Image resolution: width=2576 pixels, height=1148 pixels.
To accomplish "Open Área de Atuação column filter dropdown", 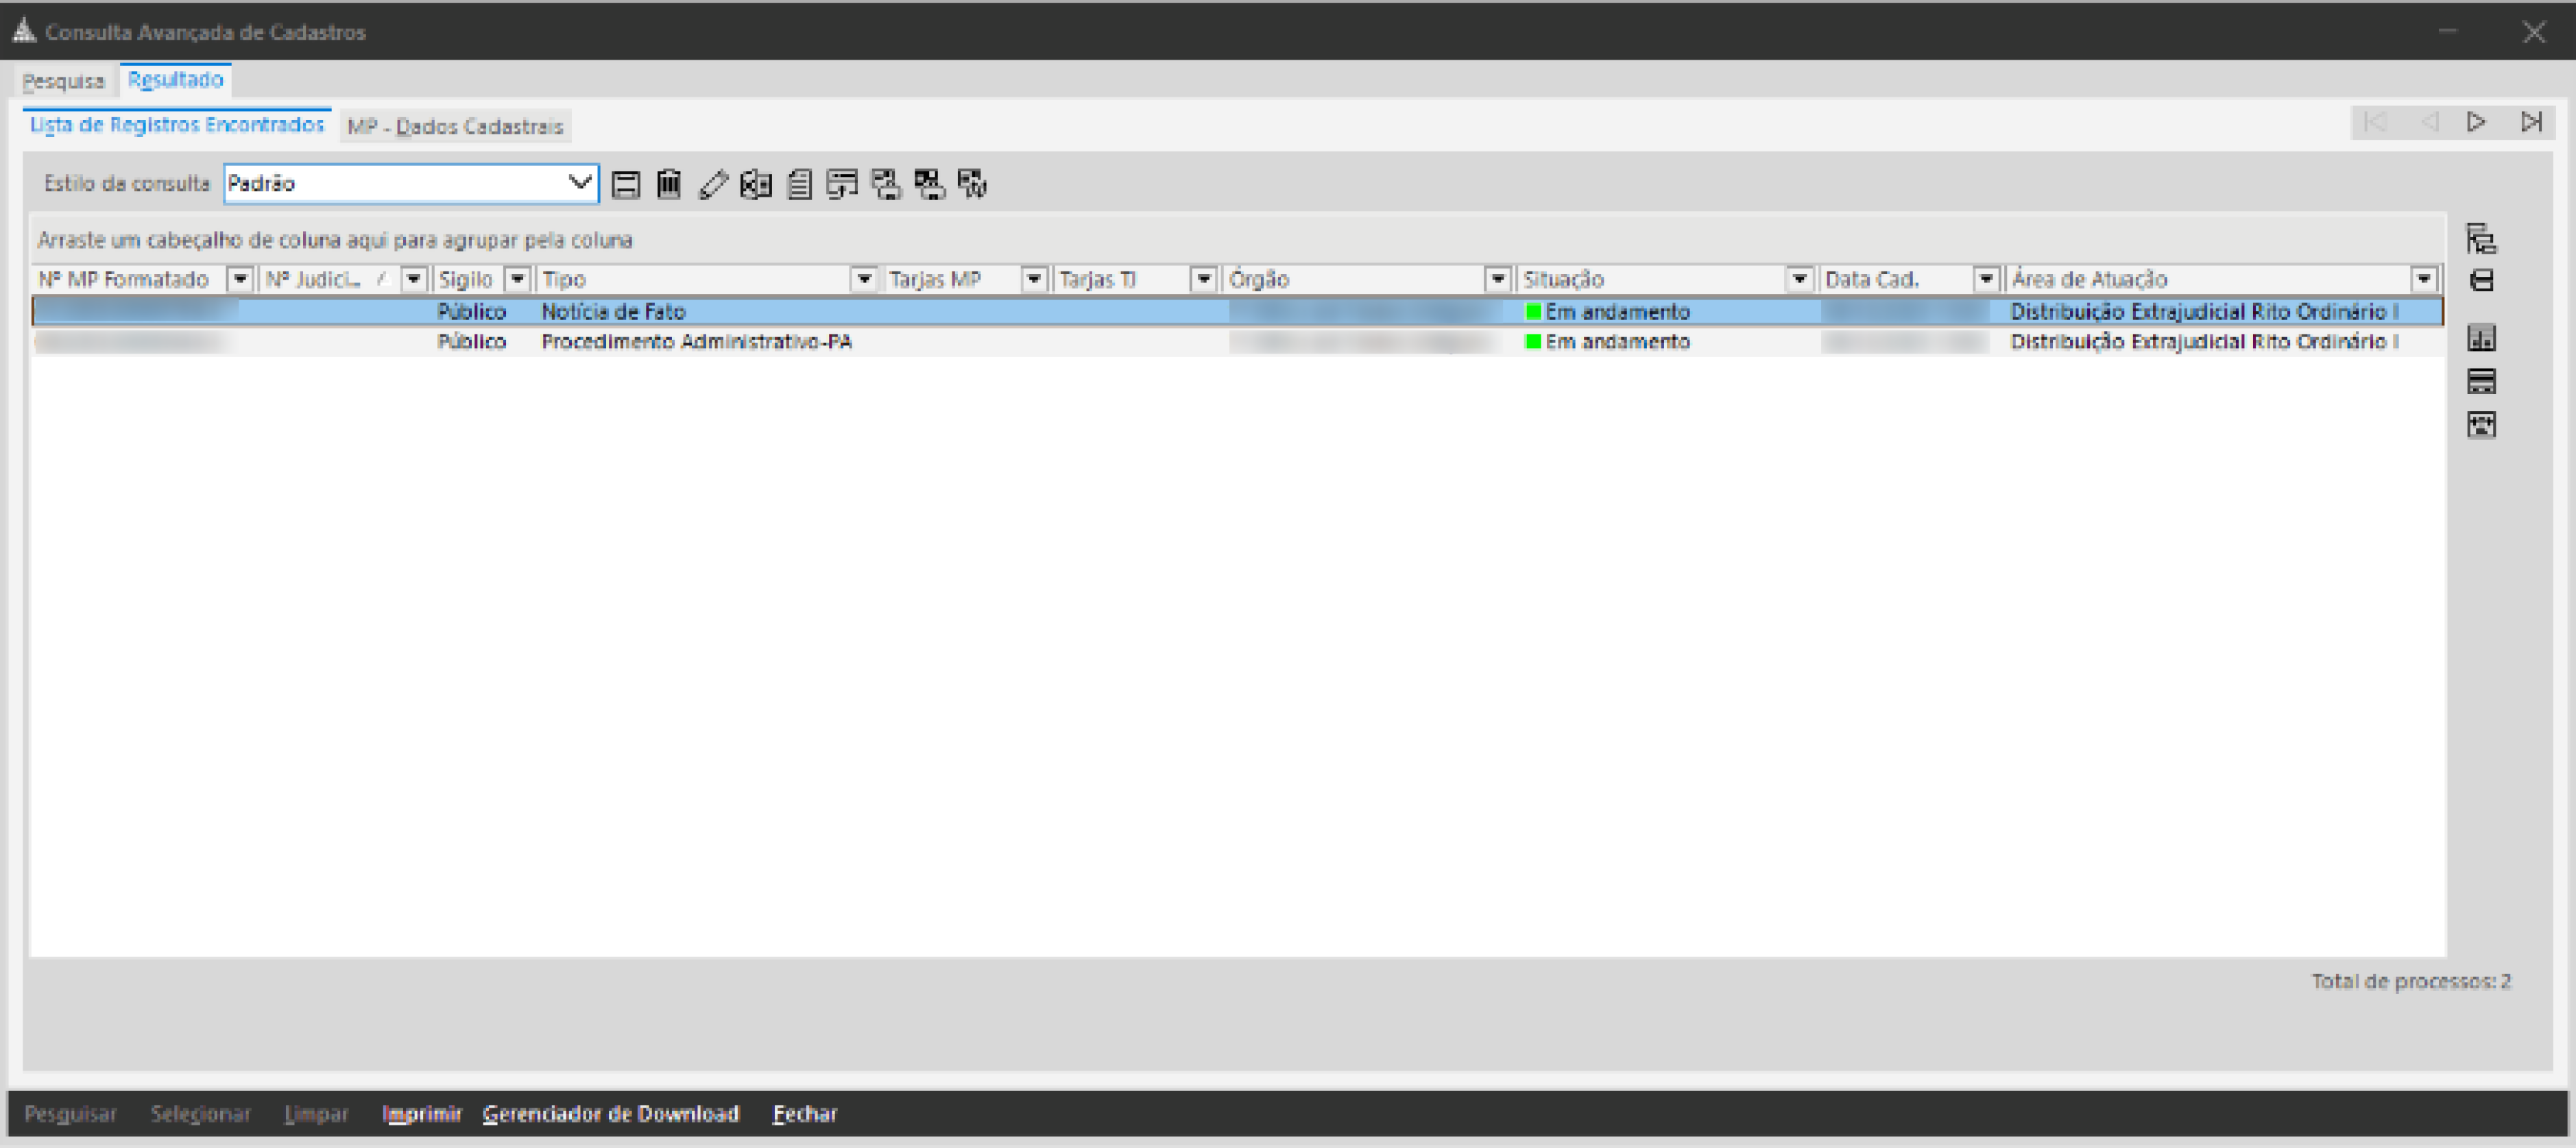I will click(x=2423, y=279).
